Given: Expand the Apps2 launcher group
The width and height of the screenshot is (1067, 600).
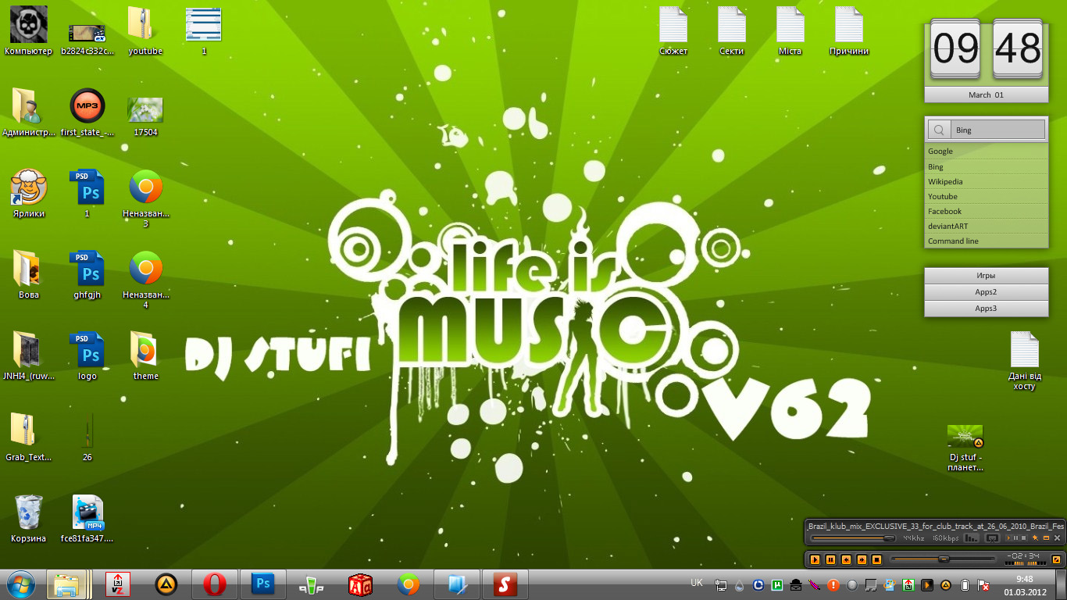Looking at the screenshot, I should pyautogui.click(x=986, y=292).
